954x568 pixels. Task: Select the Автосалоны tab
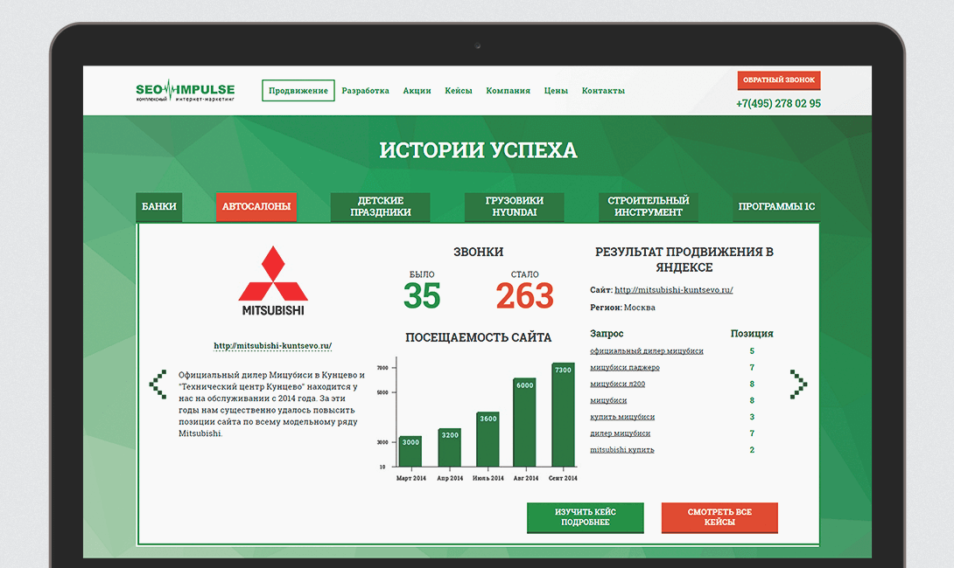click(x=256, y=206)
